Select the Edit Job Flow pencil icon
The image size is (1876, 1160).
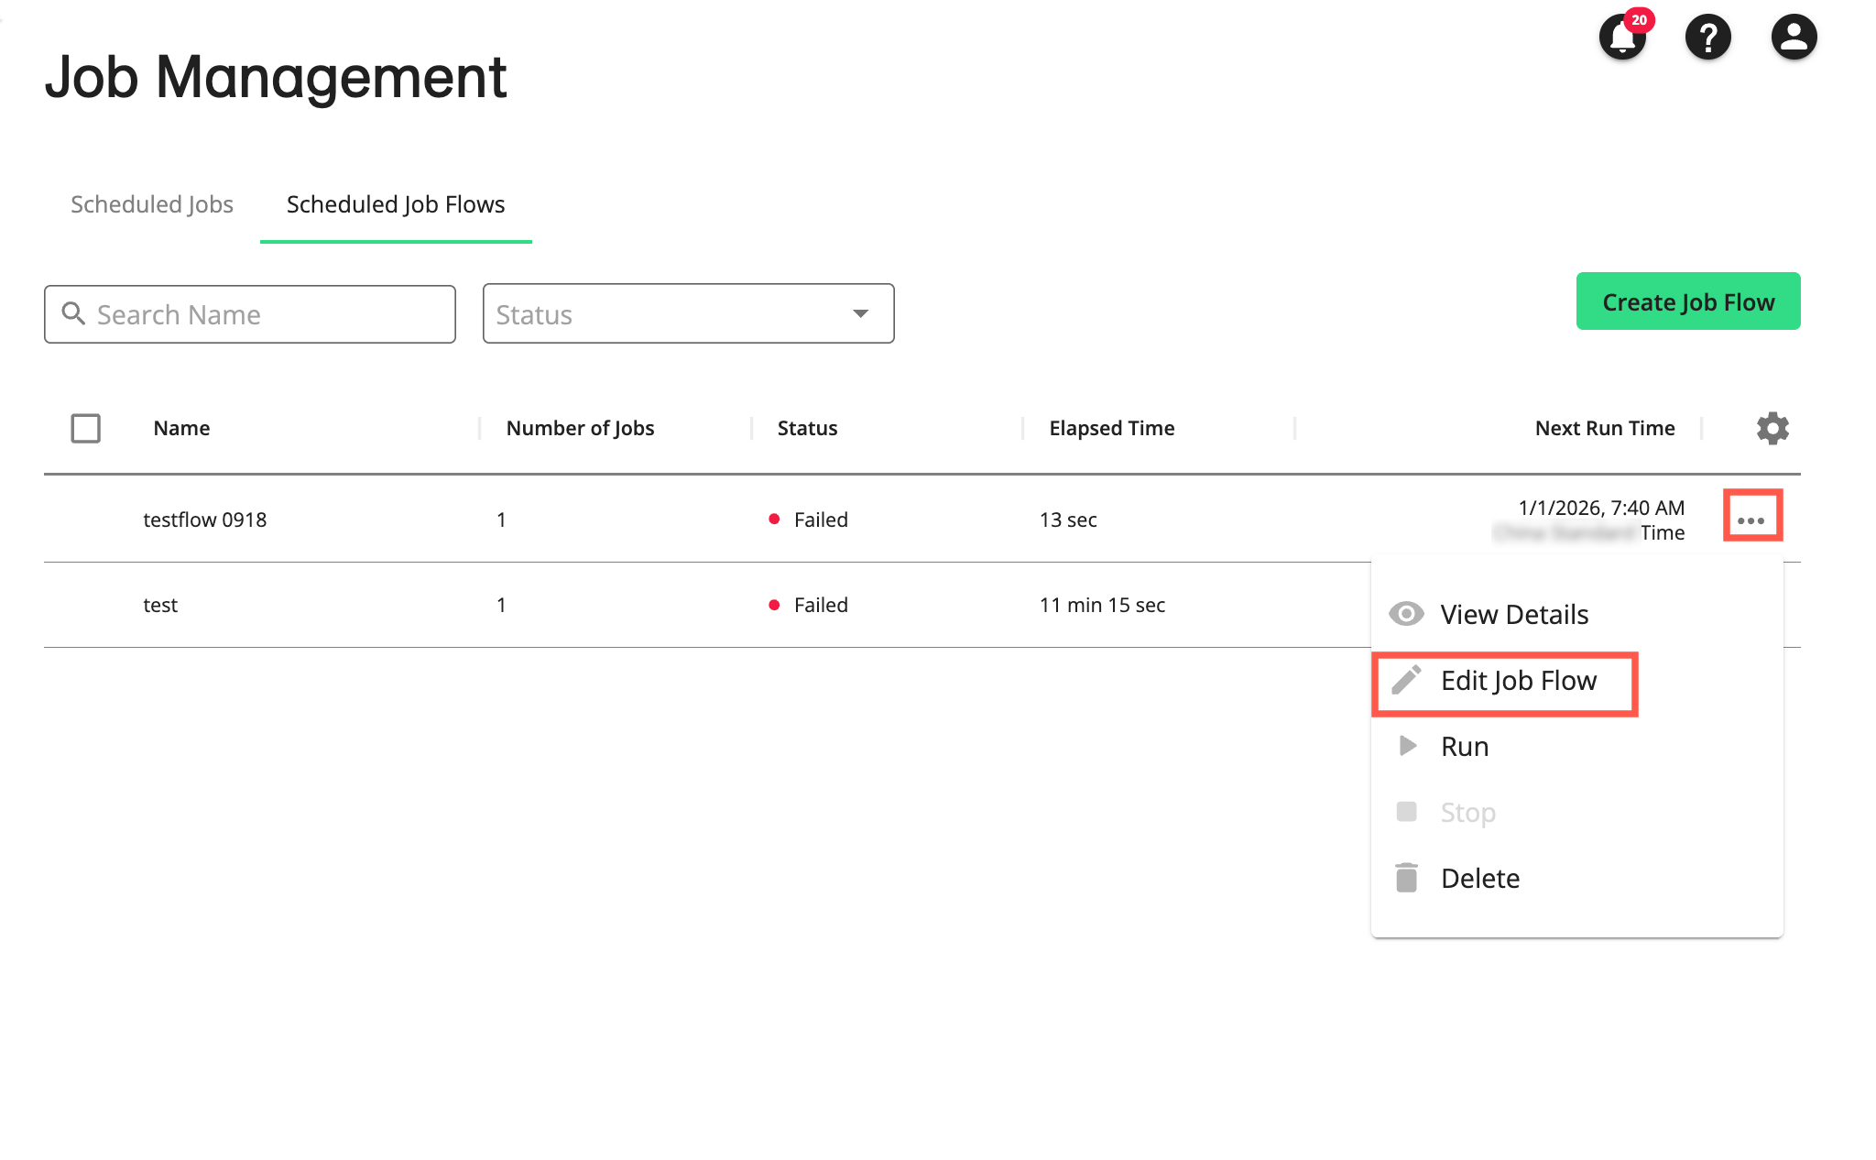(1406, 681)
